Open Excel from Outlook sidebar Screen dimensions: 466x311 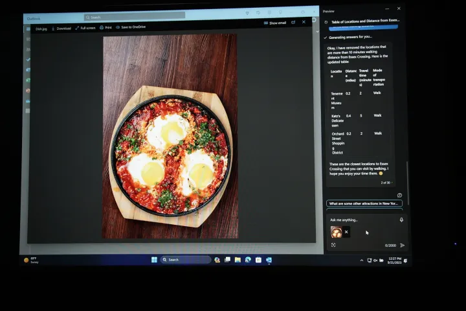[28, 80]
